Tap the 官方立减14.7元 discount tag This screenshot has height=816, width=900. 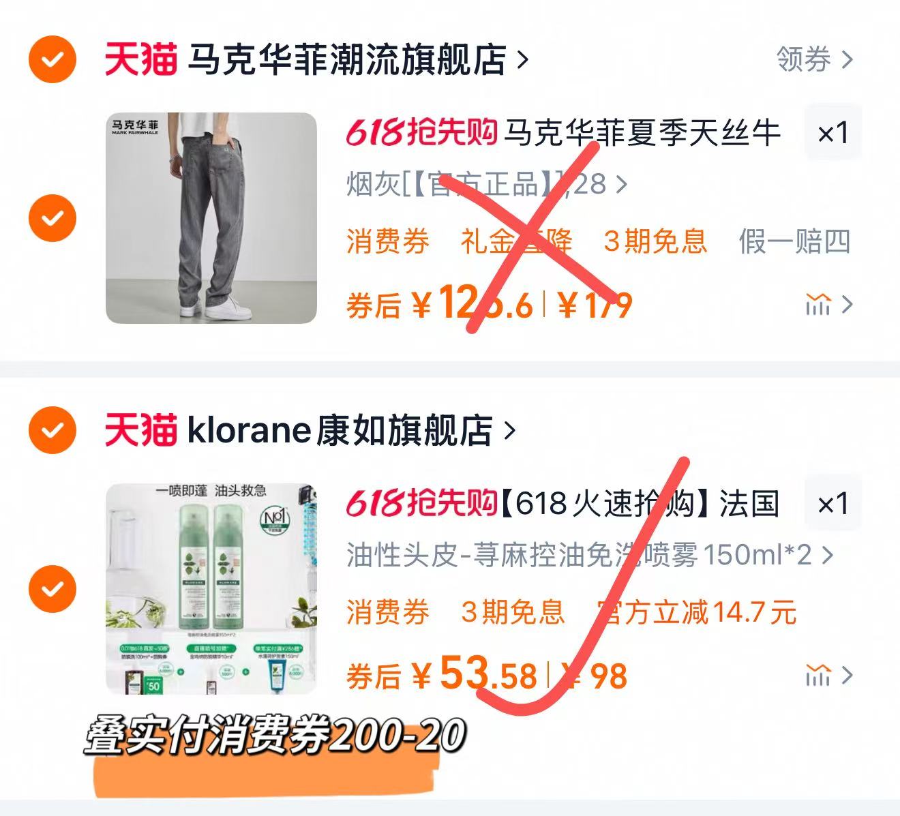tap(697, 611)
